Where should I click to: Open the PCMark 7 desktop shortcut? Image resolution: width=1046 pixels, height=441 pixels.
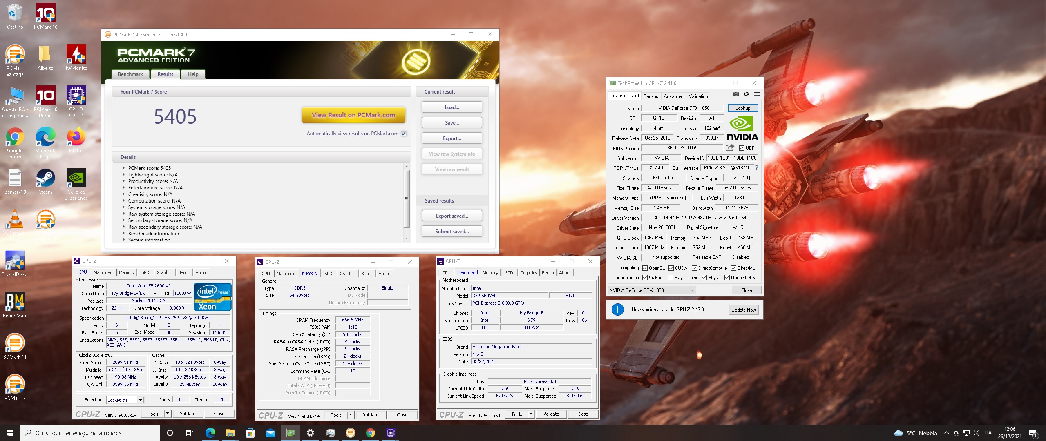pyautogui.click(x=15, y=388)
